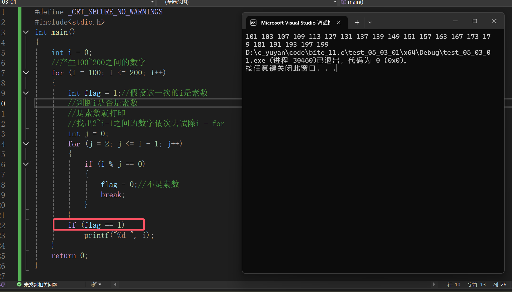Click the 'break;' statement
Screen dimensions: 512x292
coord(113,195)
